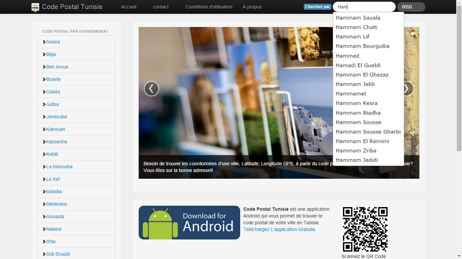Click the slide indicator dot on the carousel

pyautogui.click(x=413, y=34)
